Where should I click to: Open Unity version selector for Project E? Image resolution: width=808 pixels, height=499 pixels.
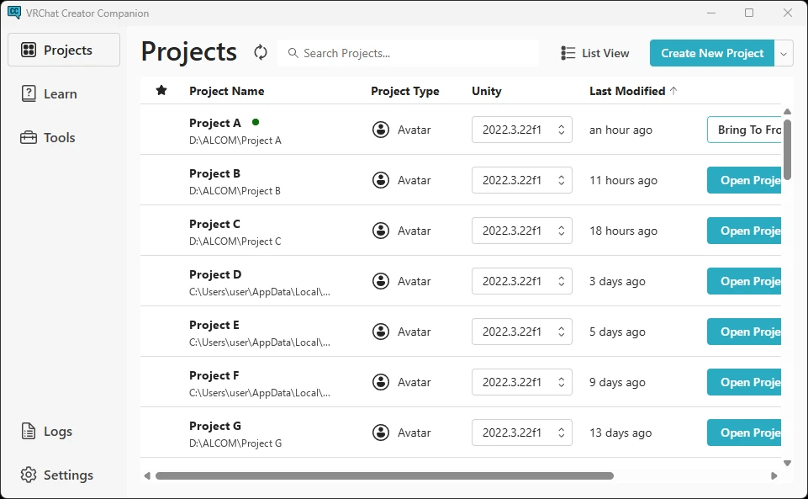click(522, 332)
